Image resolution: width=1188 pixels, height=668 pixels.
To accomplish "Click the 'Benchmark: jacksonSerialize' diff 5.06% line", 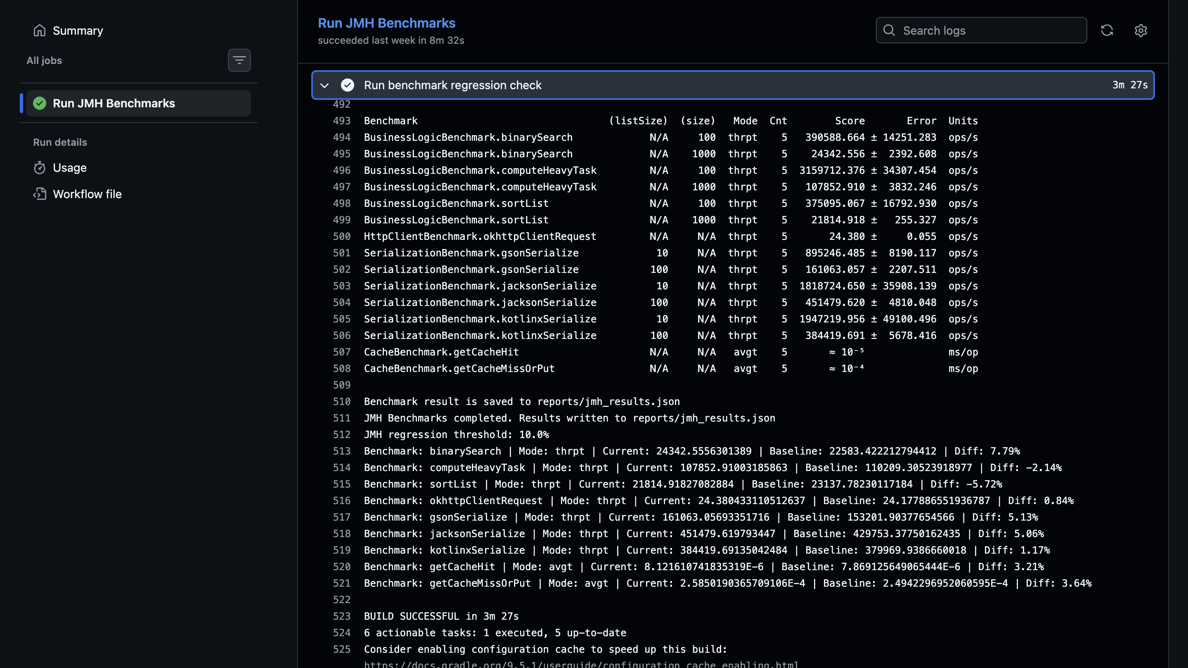I will pyautogui.click(x=704, y=534).
